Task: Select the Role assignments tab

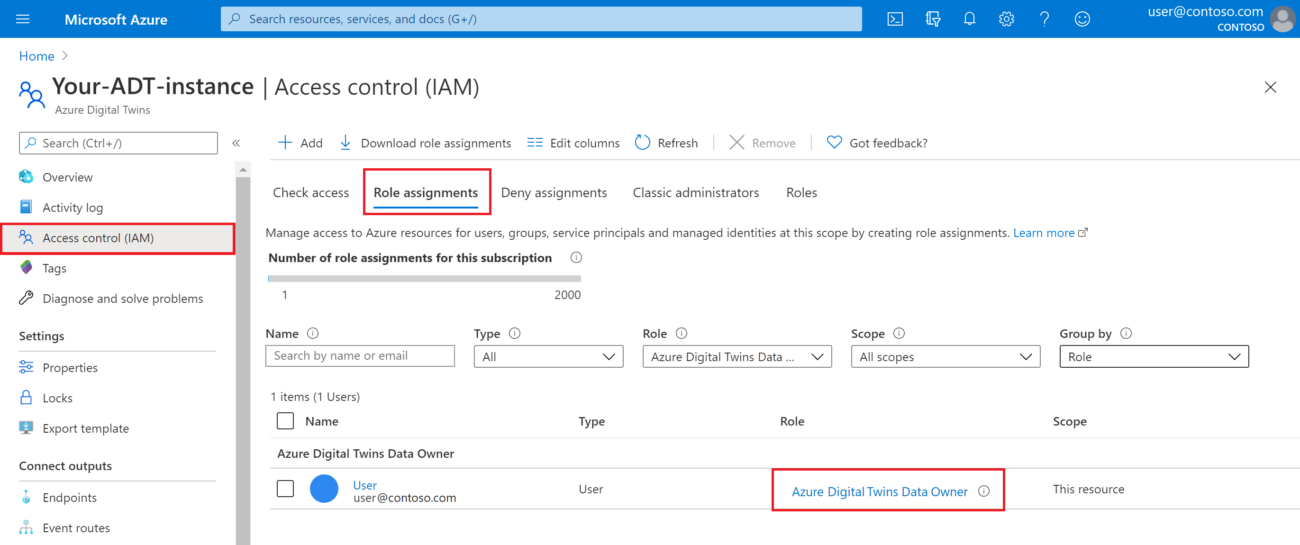Action: tap(426, 191)
